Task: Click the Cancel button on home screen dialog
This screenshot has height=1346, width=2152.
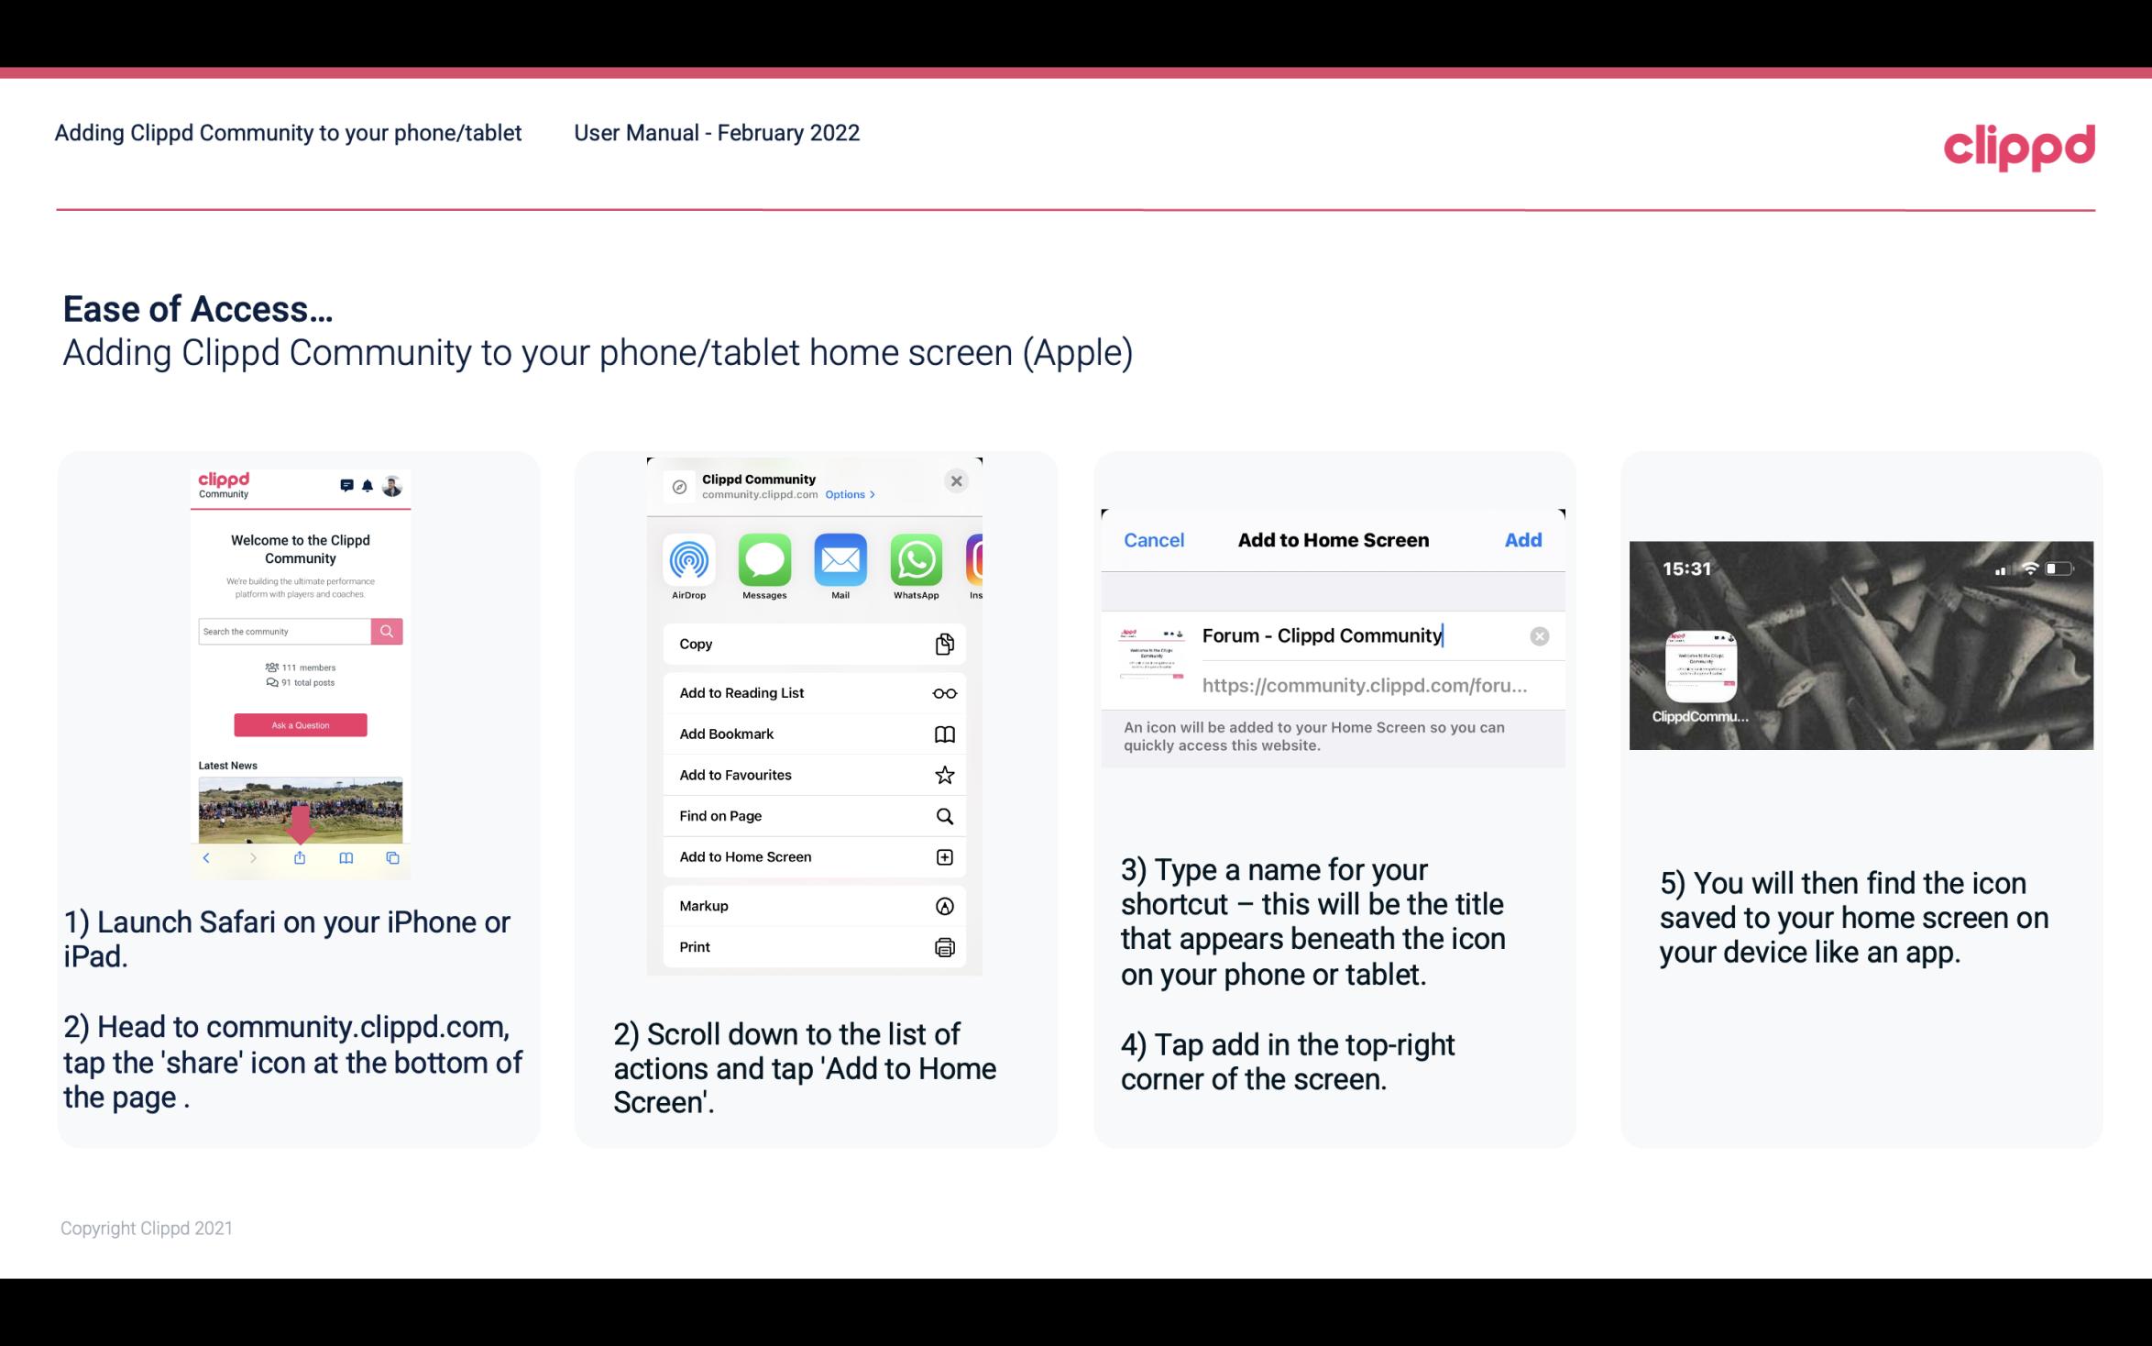Action: [1154, 540]
